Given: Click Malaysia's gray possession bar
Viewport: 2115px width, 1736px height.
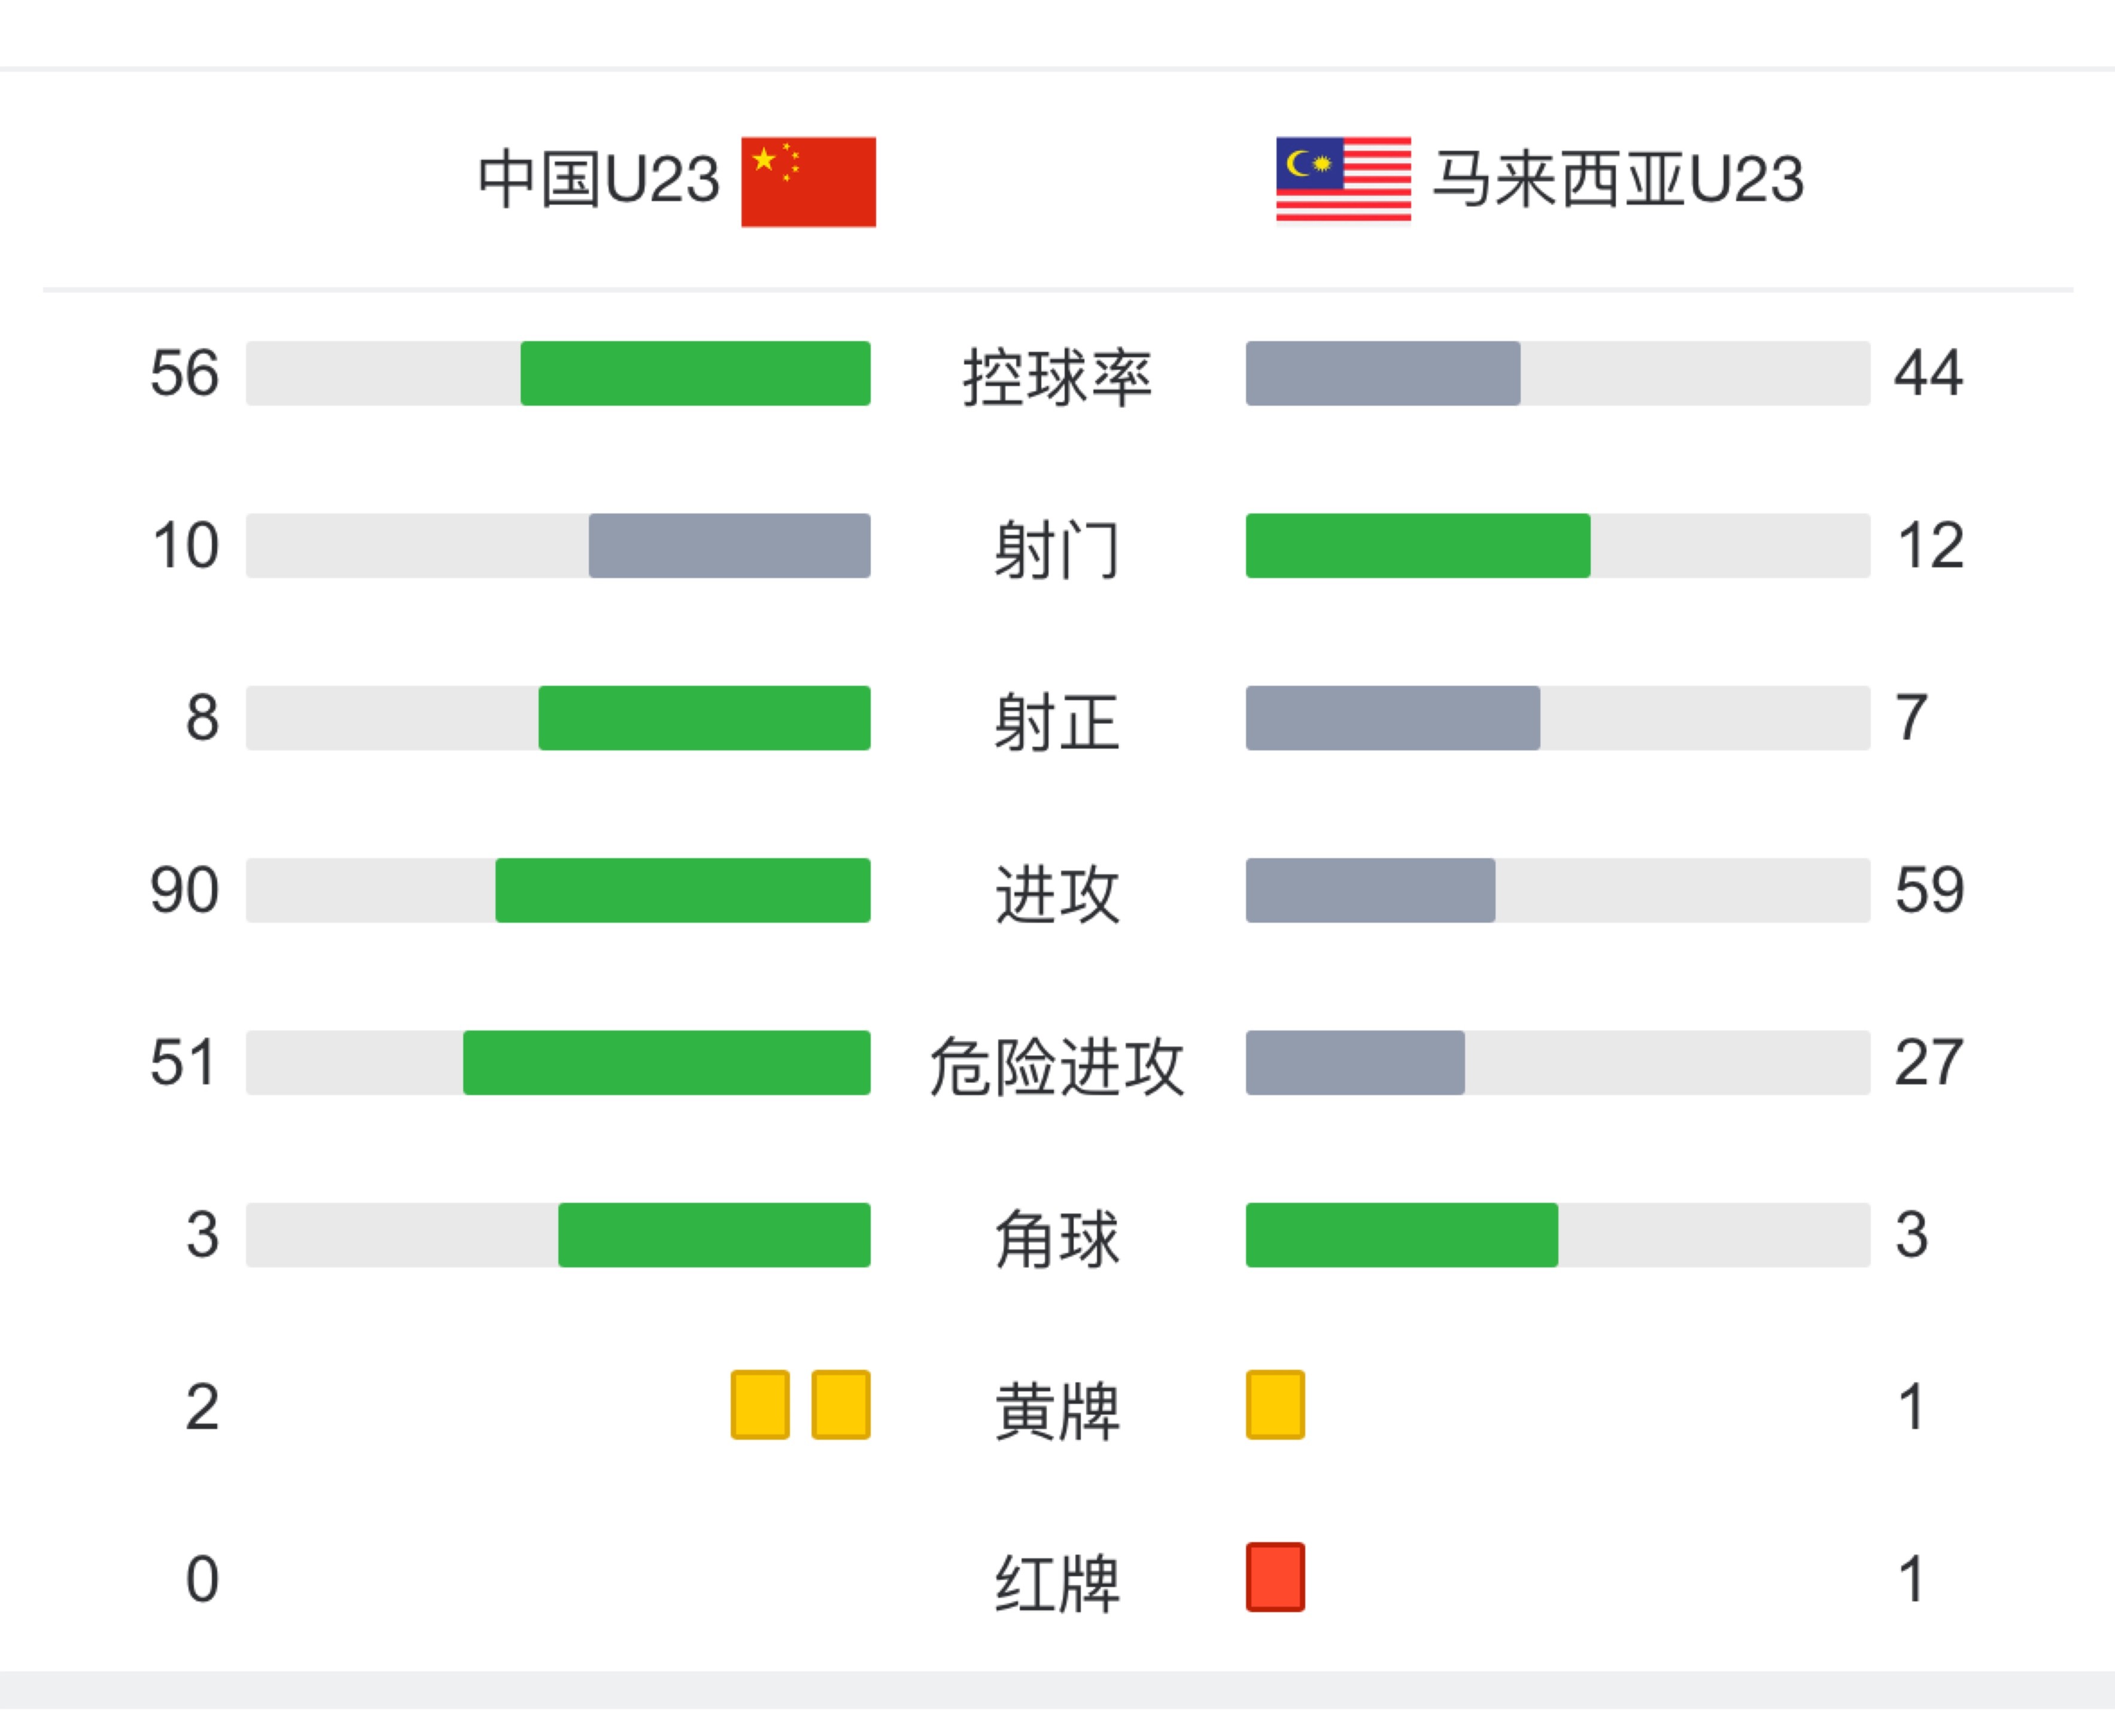Looking at the screenshot, I should click(1383, 373).
